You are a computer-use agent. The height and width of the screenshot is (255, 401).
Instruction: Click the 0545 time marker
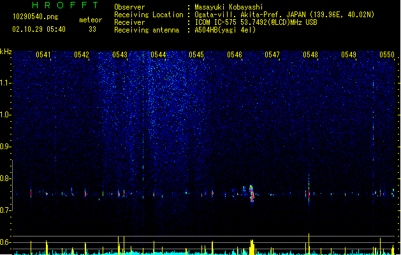coord(196,55)
